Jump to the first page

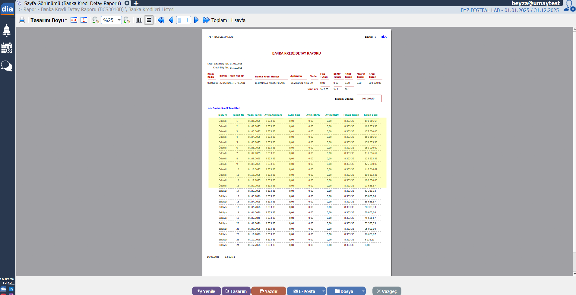161,20
